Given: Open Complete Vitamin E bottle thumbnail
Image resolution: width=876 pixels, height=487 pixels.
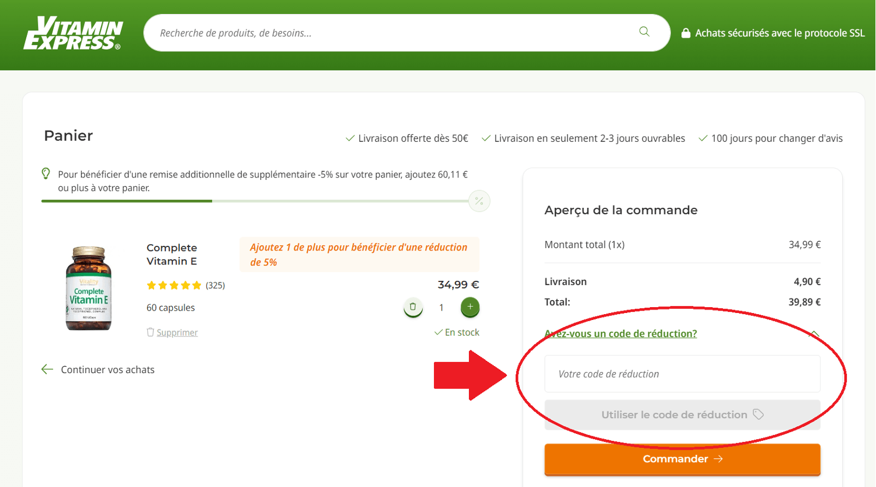Looking at the screenshot, I should (x=88, y=288).
